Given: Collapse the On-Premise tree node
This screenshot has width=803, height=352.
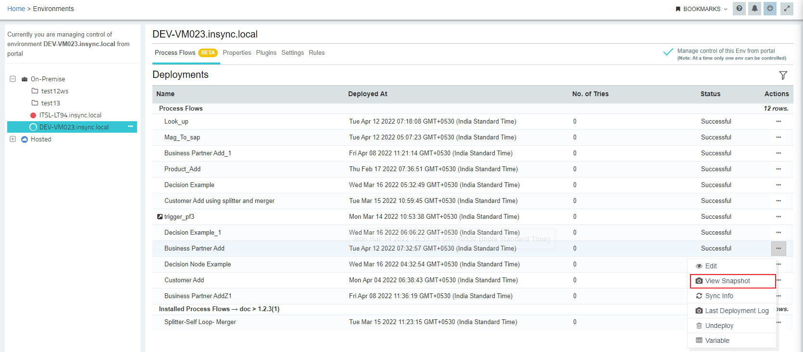Looking at the screenshot, I should point(13,79).
